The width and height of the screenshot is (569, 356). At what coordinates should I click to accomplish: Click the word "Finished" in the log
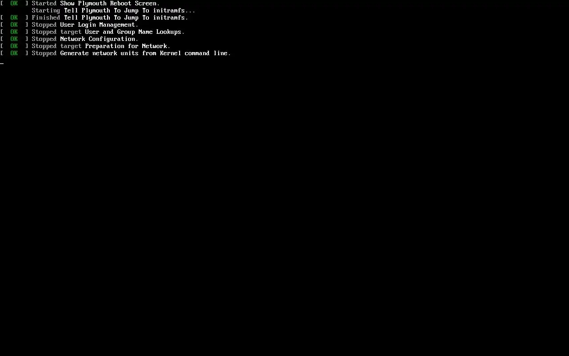coord(46,18)
